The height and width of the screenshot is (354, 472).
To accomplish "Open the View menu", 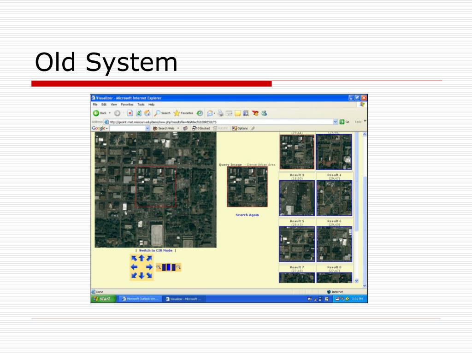I will [114, 105].
